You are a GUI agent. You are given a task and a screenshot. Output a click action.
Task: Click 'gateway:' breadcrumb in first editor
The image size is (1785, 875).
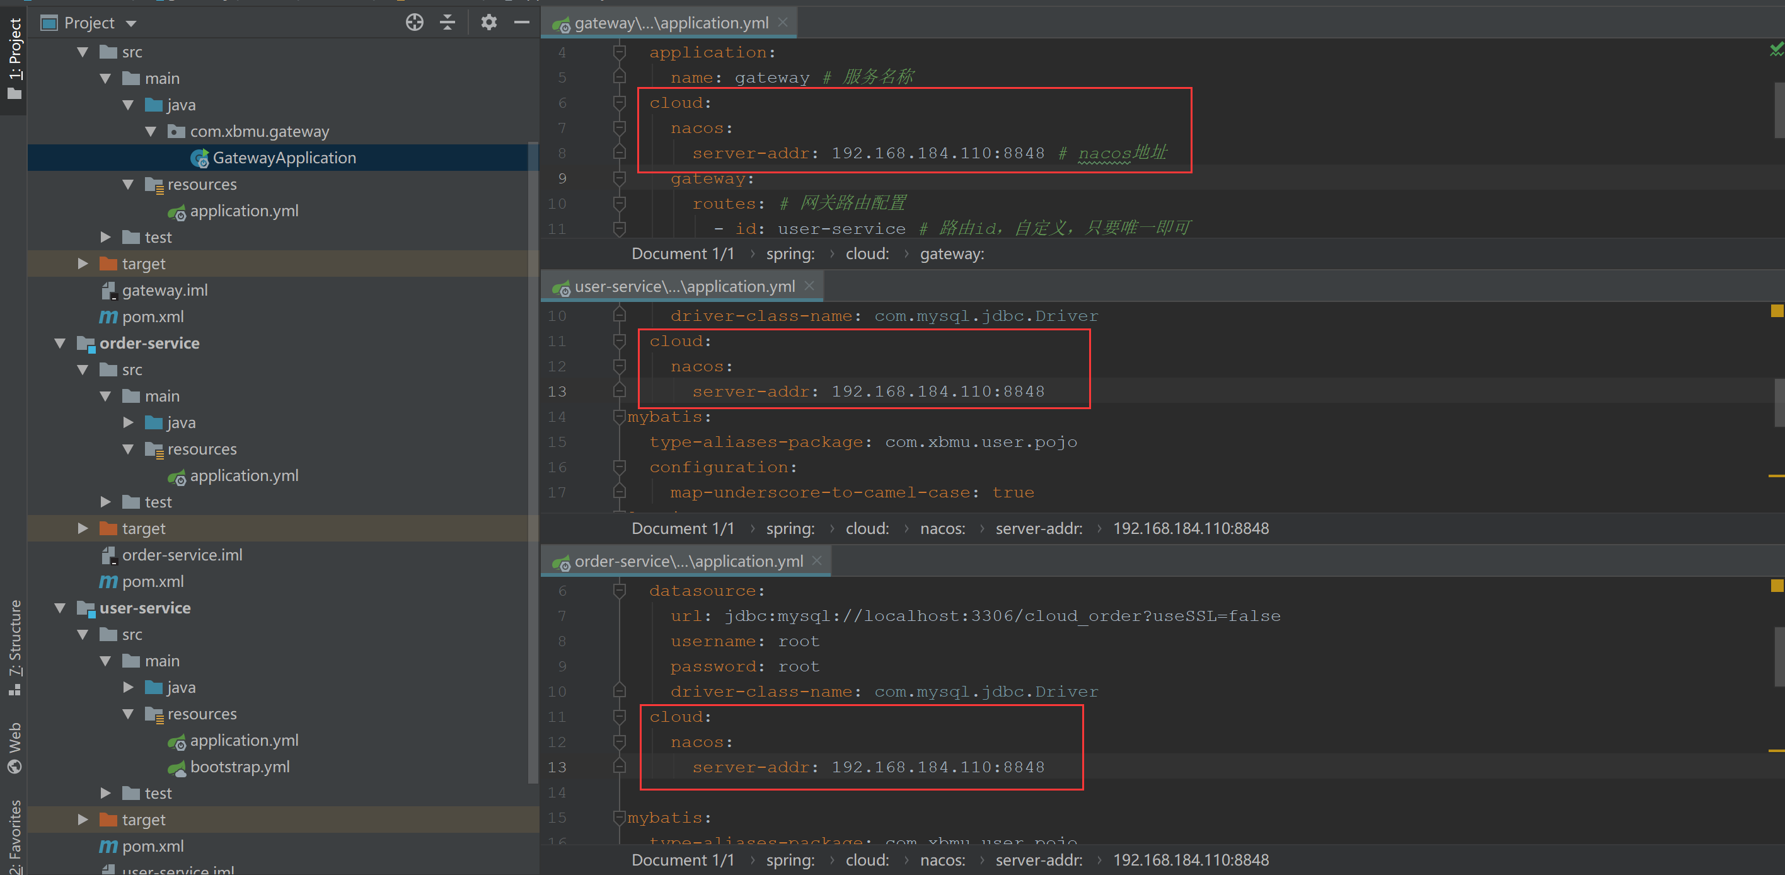(x=952, y=253)
